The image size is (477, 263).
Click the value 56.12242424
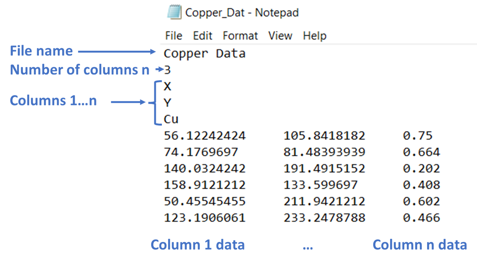pyautogui.click(x=205, y=136)
